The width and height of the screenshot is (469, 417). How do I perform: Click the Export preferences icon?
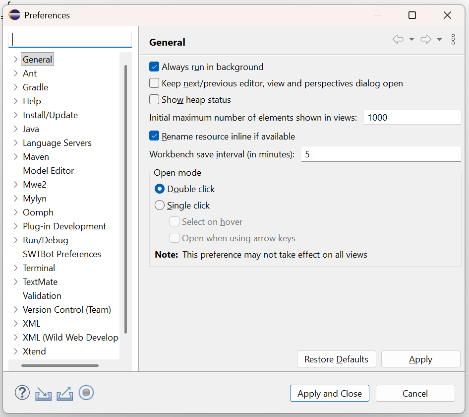[x=65, y=393]
